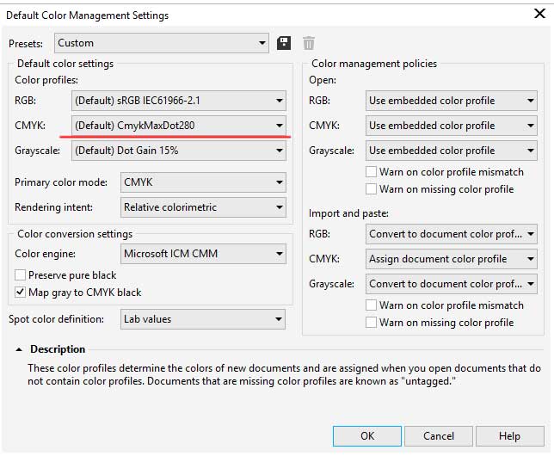Open the Presets dropdown

point(162,43)
